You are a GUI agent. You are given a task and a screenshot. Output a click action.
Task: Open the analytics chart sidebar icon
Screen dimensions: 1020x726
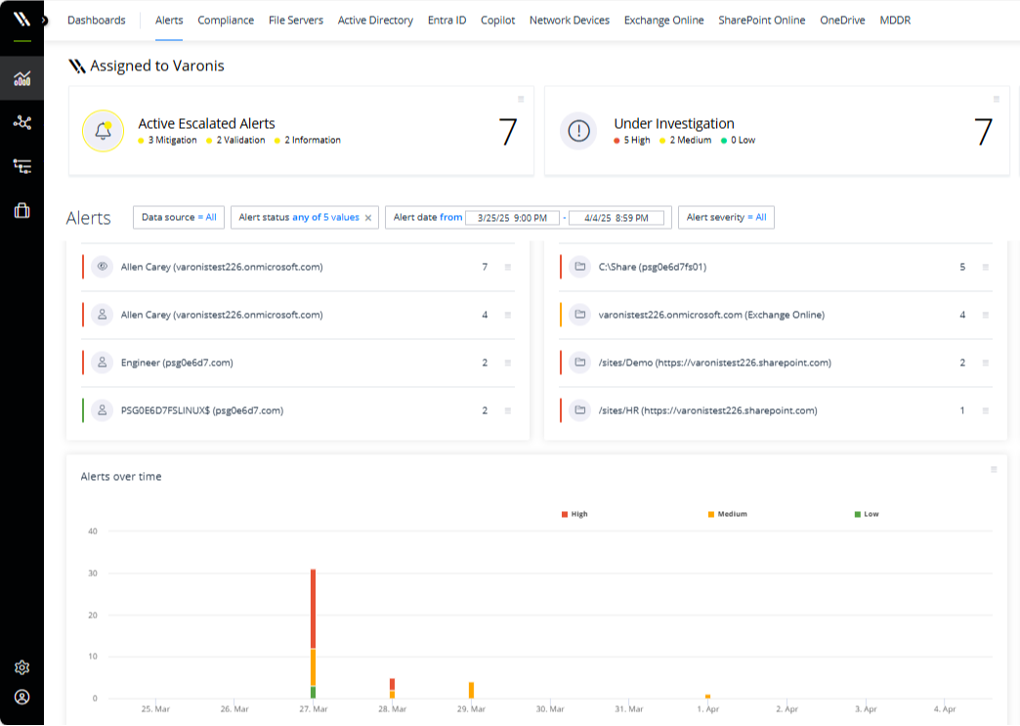pos(22,79)
